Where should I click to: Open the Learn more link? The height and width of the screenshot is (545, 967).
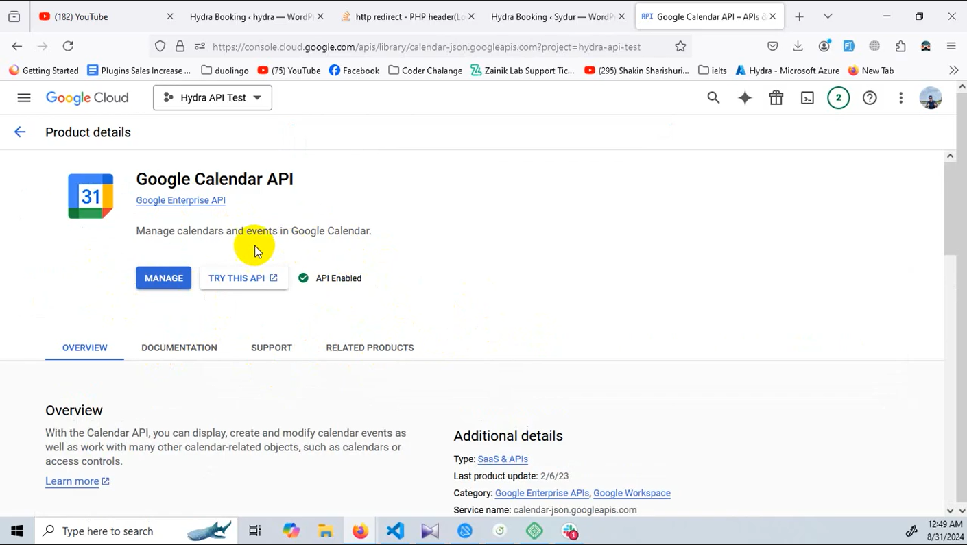77,481
